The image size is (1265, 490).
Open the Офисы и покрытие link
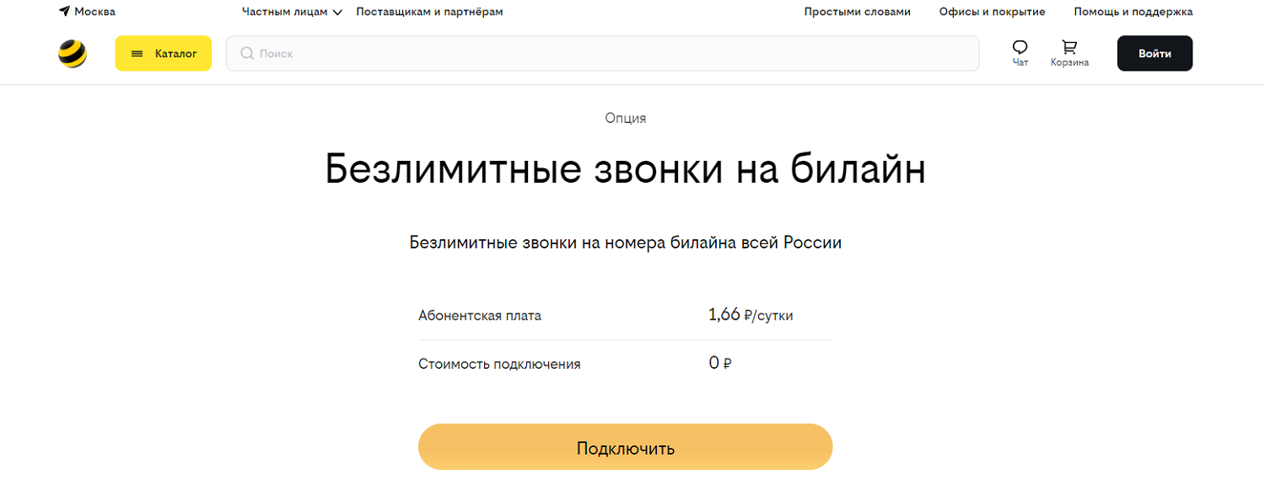(992, 12)
